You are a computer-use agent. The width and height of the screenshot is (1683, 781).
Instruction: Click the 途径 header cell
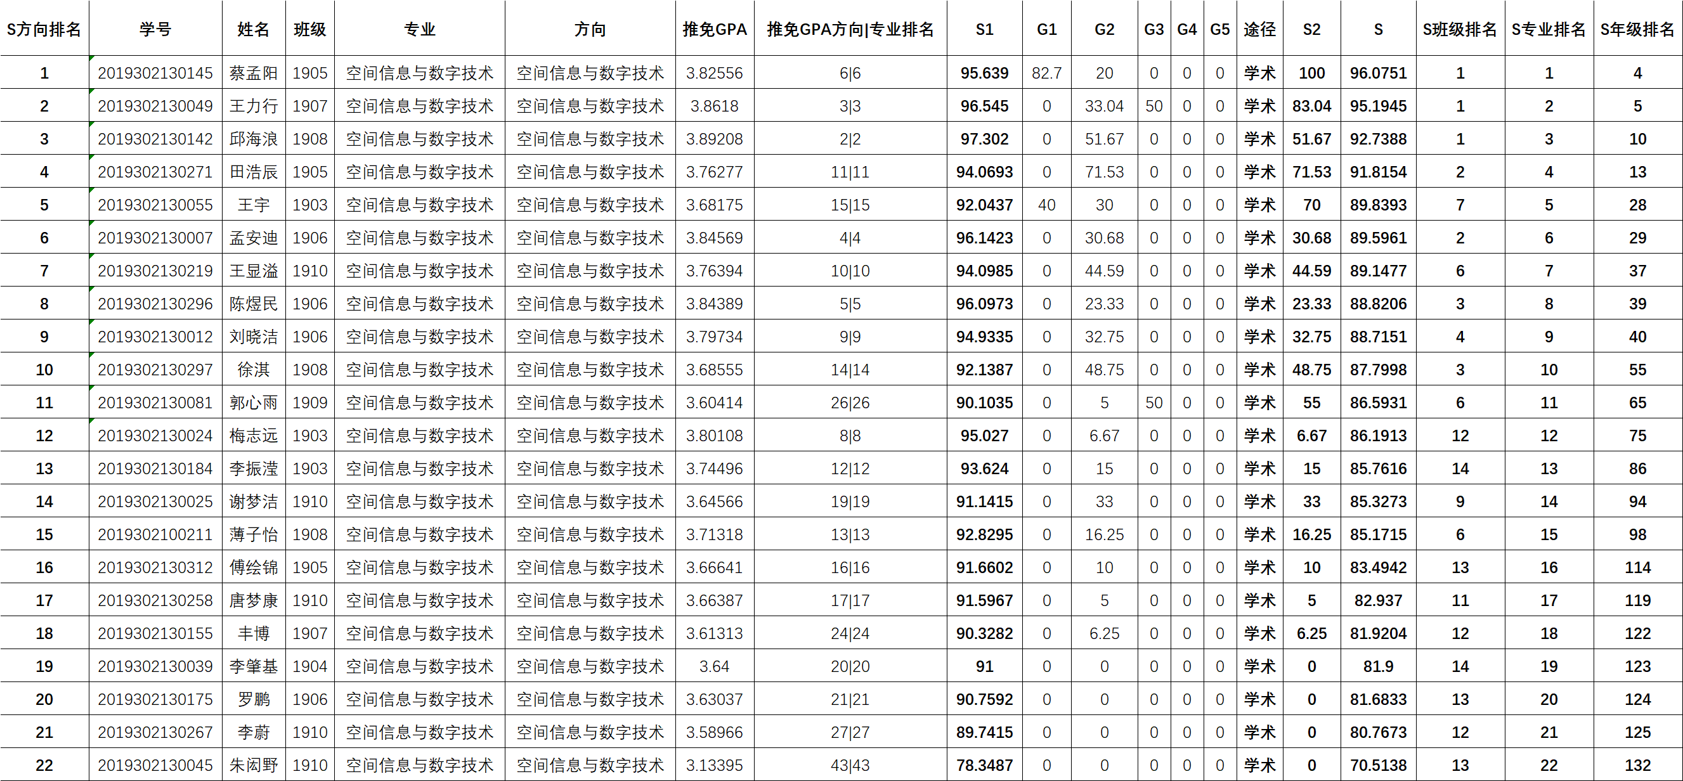pyautogui.click(x=1259, y=29)
